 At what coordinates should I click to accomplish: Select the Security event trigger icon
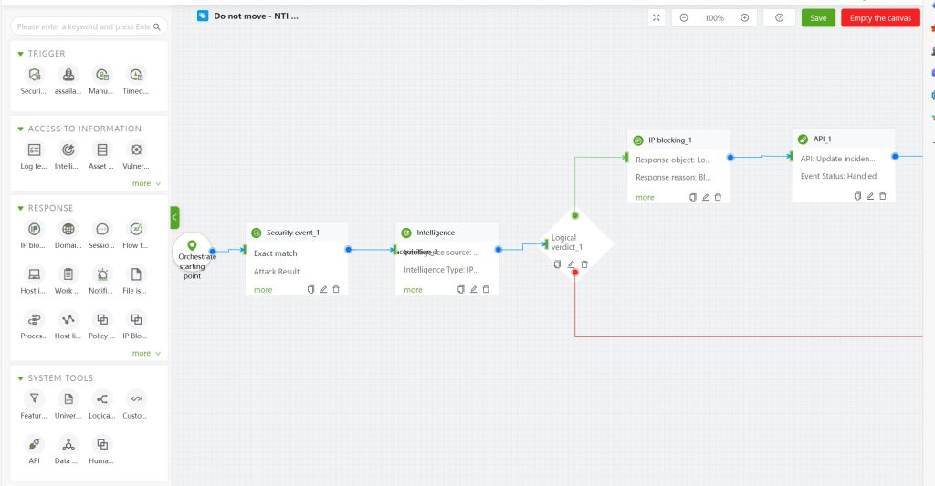(35, 75)
